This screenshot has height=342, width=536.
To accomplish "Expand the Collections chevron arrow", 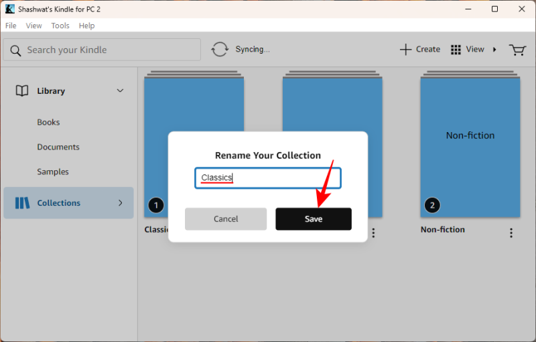I will click(x=121, y=203).
